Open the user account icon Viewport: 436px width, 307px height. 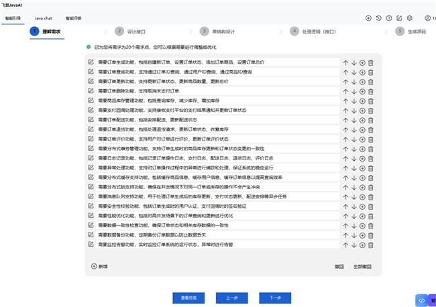click(428, 18)
